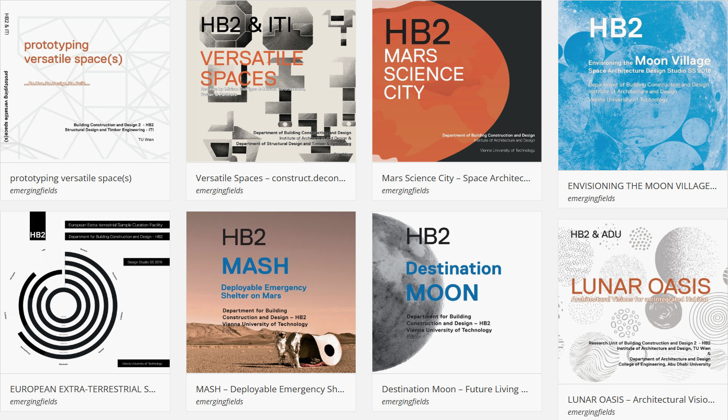Click 'emergingfields' under the Lunar Oasis title
This screenshot has width=728, height=420.
[x=591, y=412]
